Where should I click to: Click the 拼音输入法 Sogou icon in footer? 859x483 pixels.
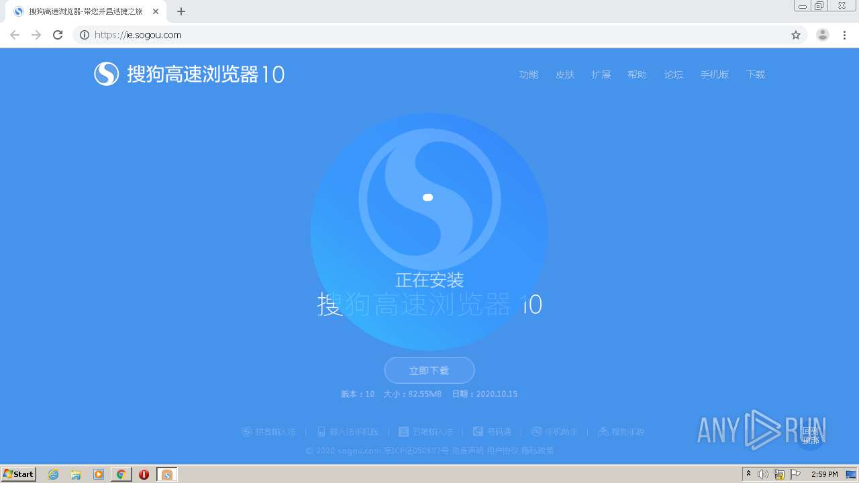tap(247, 432)
